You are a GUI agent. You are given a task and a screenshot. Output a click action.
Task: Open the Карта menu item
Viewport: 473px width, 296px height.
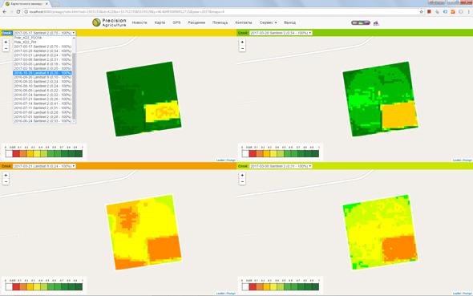(160, 22)
